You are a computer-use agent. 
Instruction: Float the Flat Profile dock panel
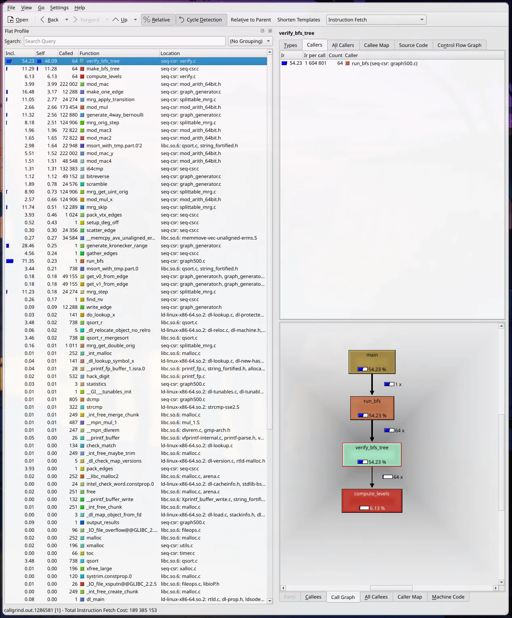pos(262,31)
